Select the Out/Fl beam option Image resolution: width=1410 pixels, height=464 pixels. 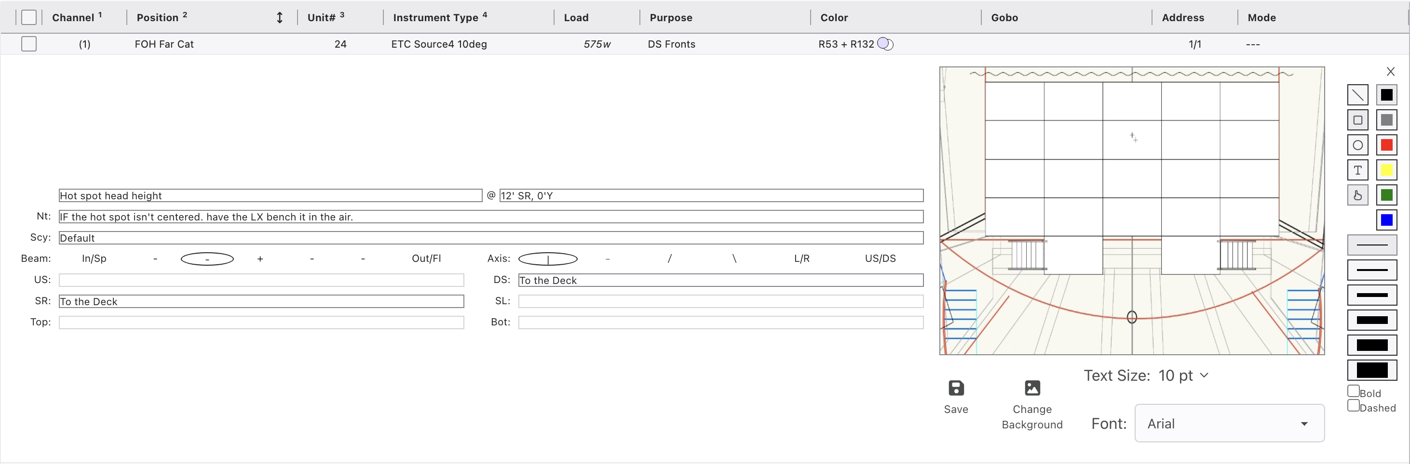426,258
